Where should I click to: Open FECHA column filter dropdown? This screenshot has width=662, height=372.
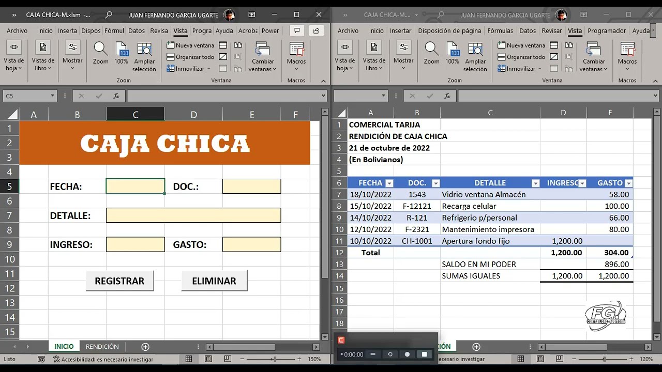(389, 183)
